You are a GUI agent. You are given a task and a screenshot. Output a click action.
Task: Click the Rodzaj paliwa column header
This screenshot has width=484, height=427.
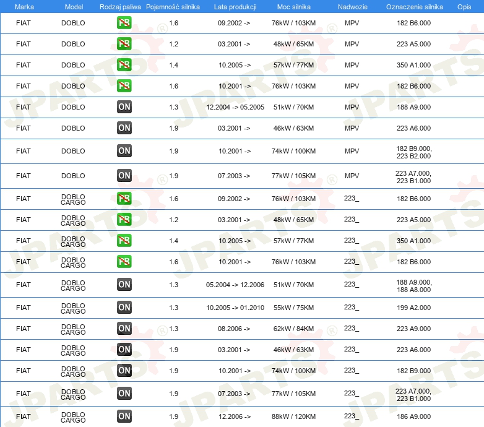tap(120, 7)
